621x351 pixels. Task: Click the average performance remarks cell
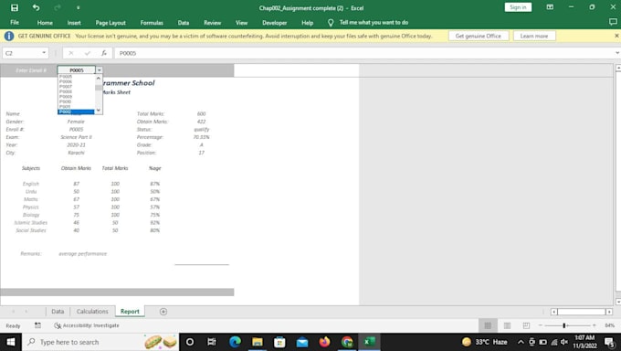[x=83, y=254]
